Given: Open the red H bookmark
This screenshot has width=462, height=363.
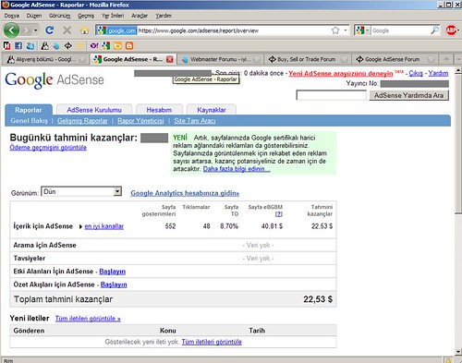Looking at the screenshot, I should [6, 46].
